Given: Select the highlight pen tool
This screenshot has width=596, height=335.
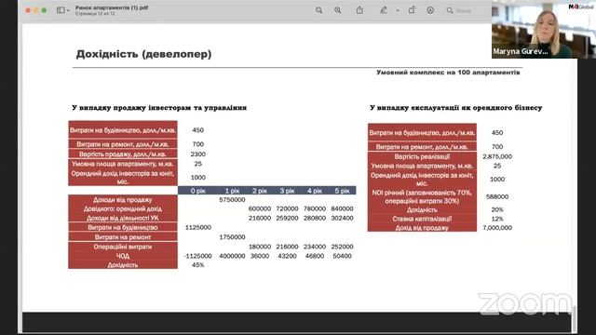Looking at the screenshot, I should coord(383,10).
